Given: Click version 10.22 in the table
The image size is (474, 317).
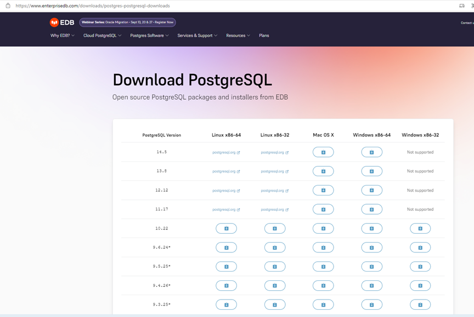Looking at the screenshot, I should pos(162,228).
